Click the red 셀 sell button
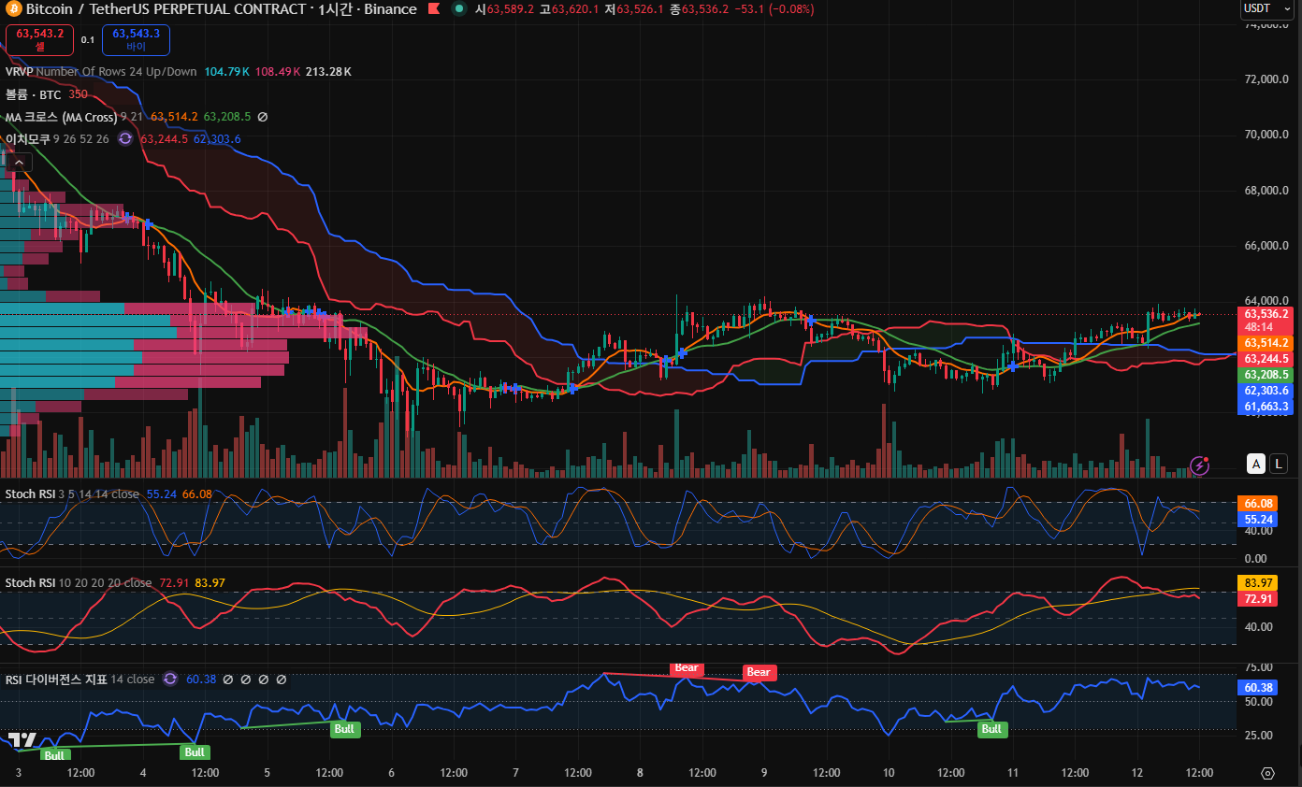Image resolution: width=1302 pixels, height=787 pixels. pos(39,39)
